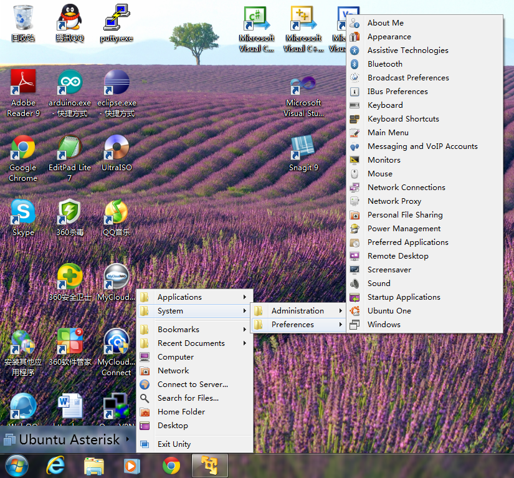Open Appearance preferences

click(x=424, y=37)
